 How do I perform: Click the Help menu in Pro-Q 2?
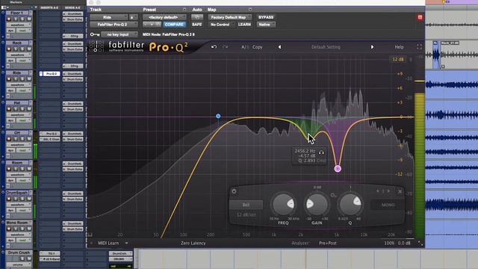tap(399, 47)
